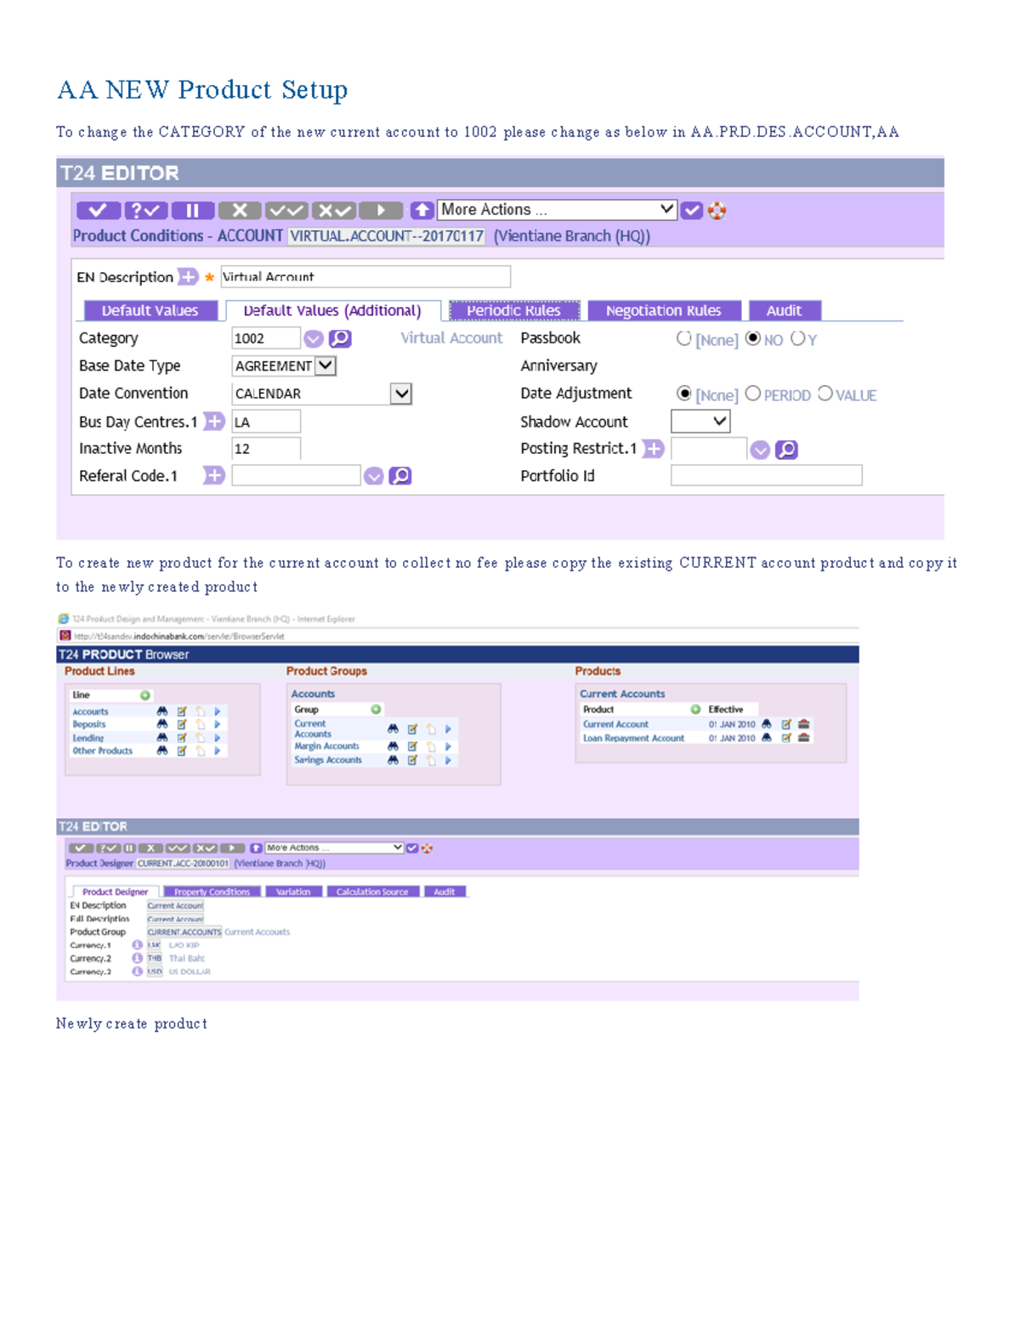View Accounts line with binoculars icon
The width and height of the screenshot is (1020, 1320).
point(162,711)
